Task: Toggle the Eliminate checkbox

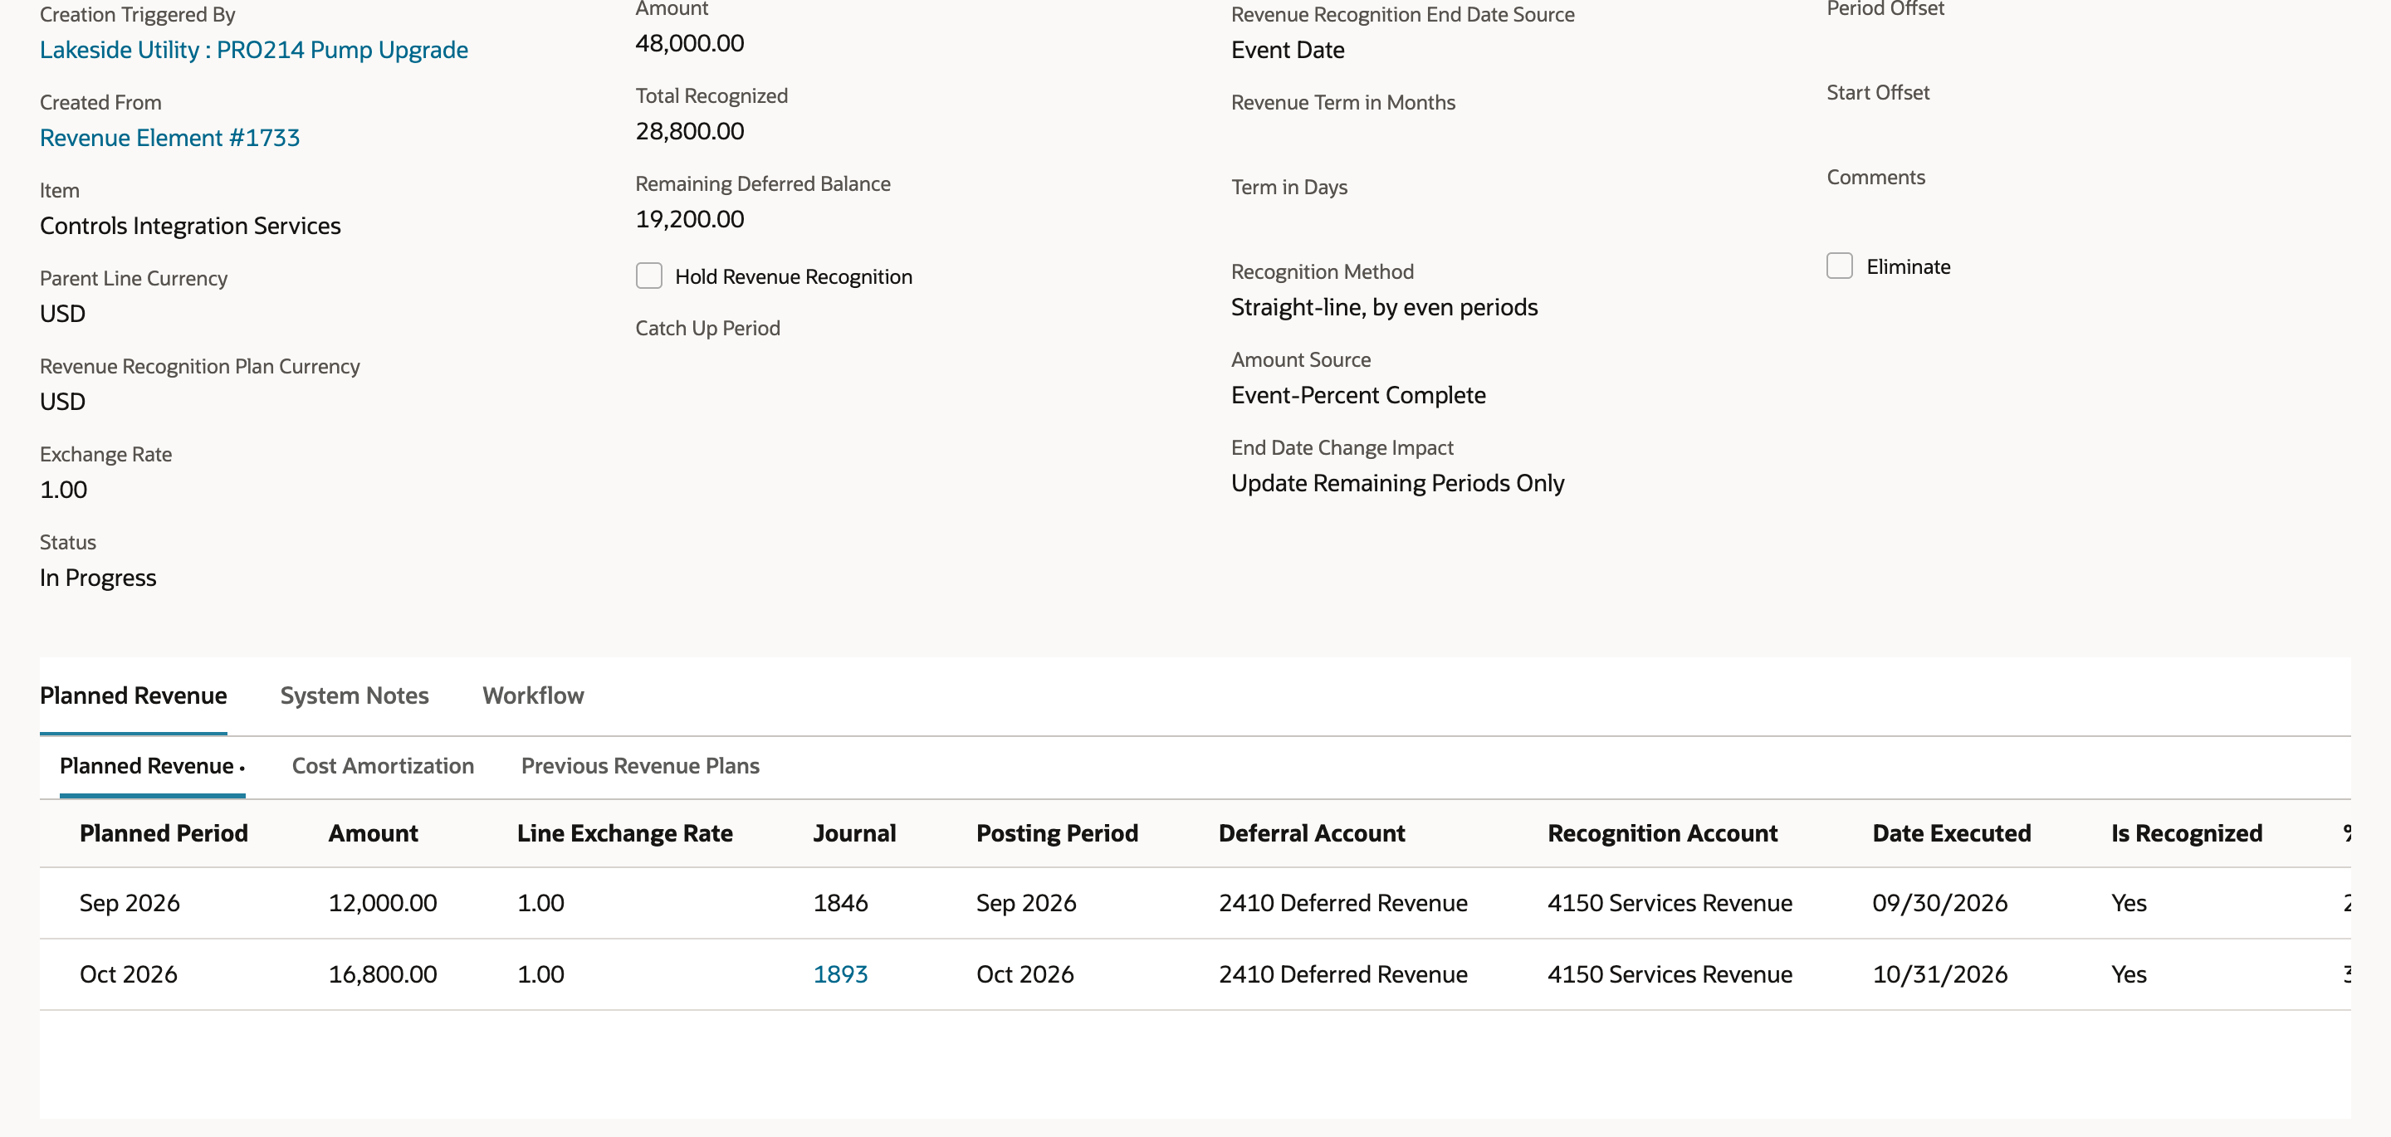Action: tap(1840, 266)
